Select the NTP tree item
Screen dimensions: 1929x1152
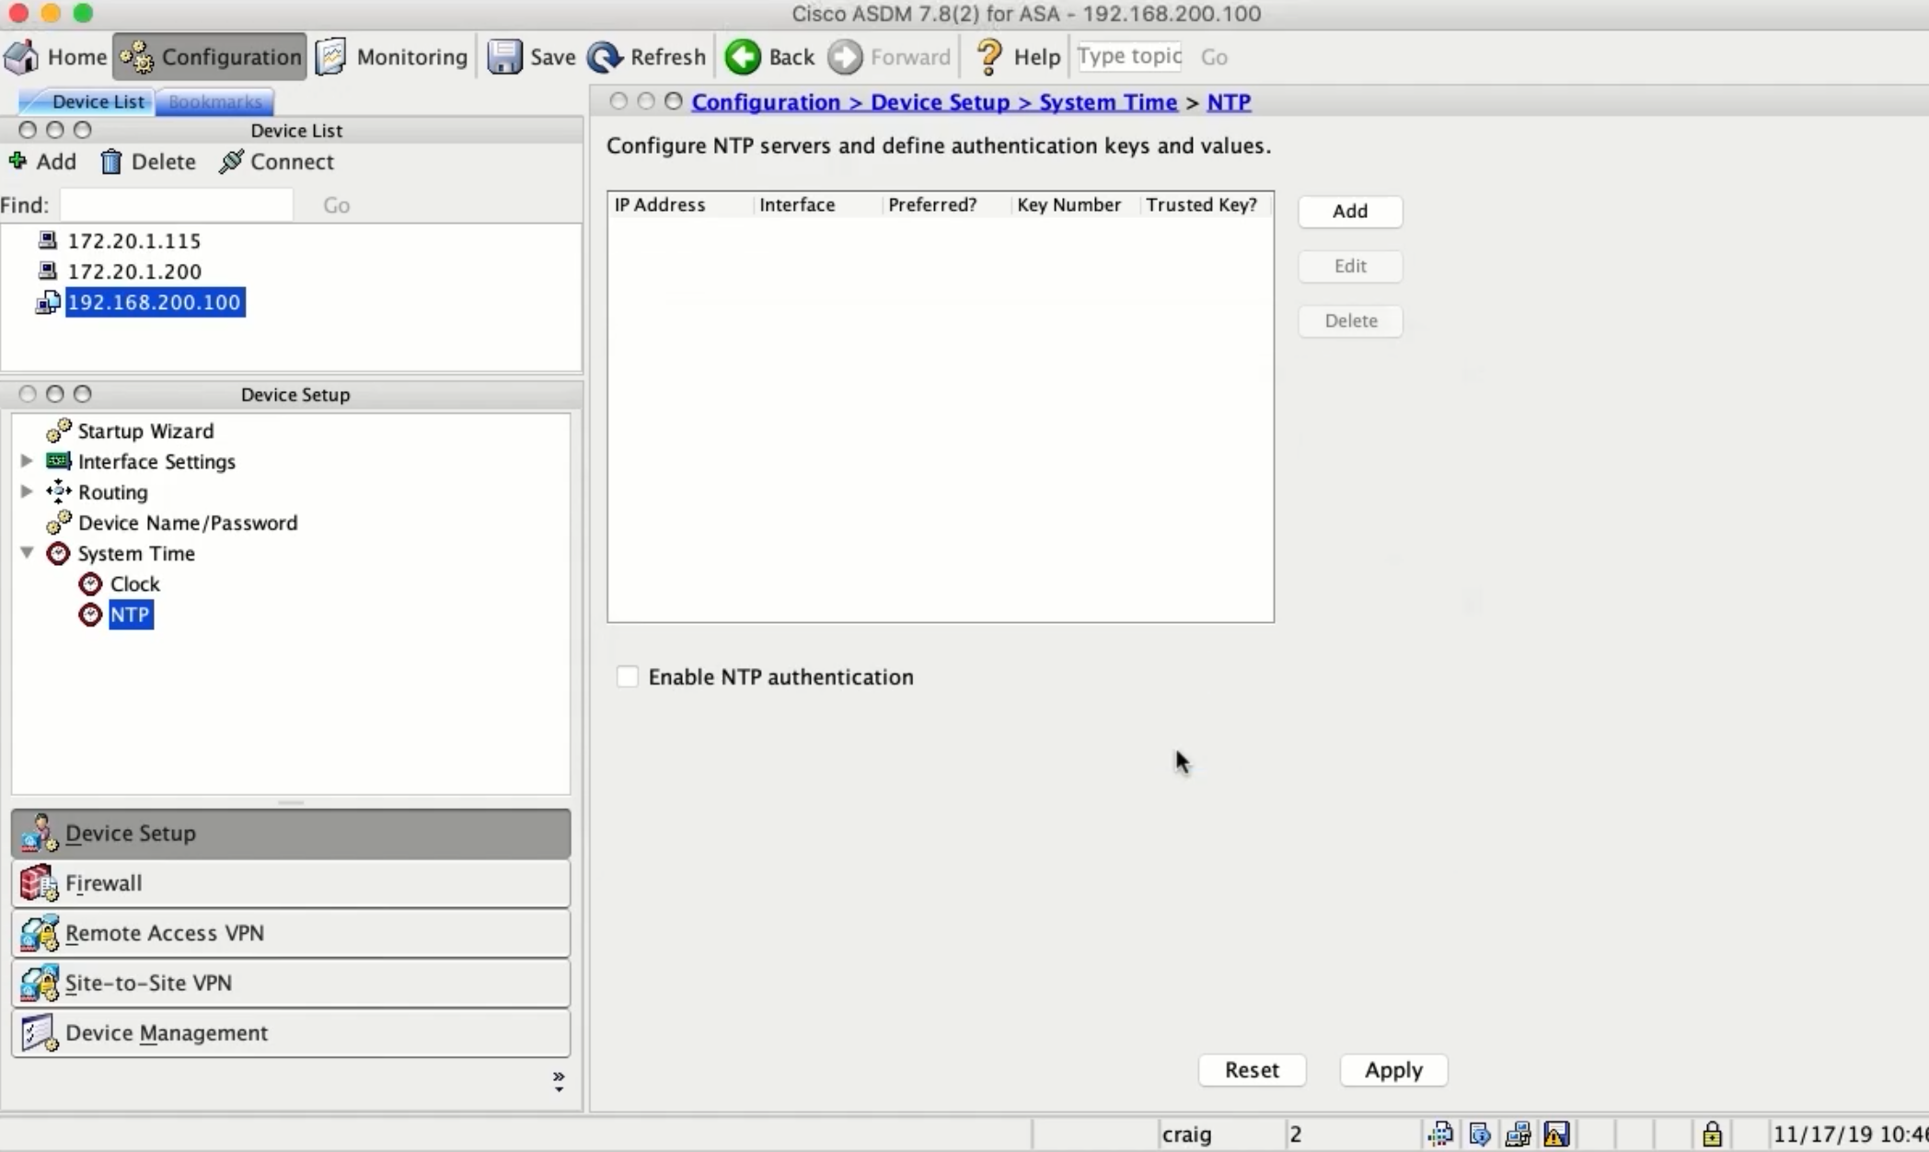point(131,615)
